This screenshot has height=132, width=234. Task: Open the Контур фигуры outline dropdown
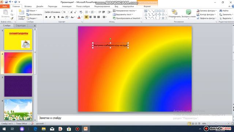[x=206, y=15]
